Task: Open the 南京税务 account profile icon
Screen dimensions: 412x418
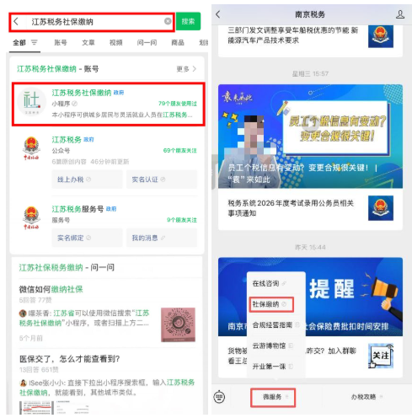Action: [x=400, y=14]
